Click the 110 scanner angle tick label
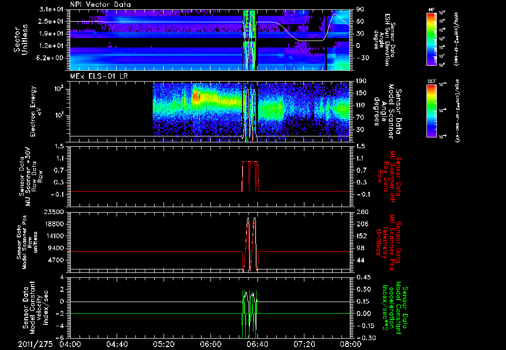 [x=361, y=105]
